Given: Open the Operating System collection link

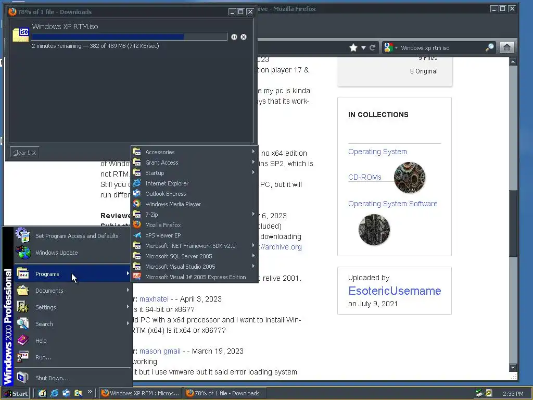Looking at the screenshot, I should 377,152.
